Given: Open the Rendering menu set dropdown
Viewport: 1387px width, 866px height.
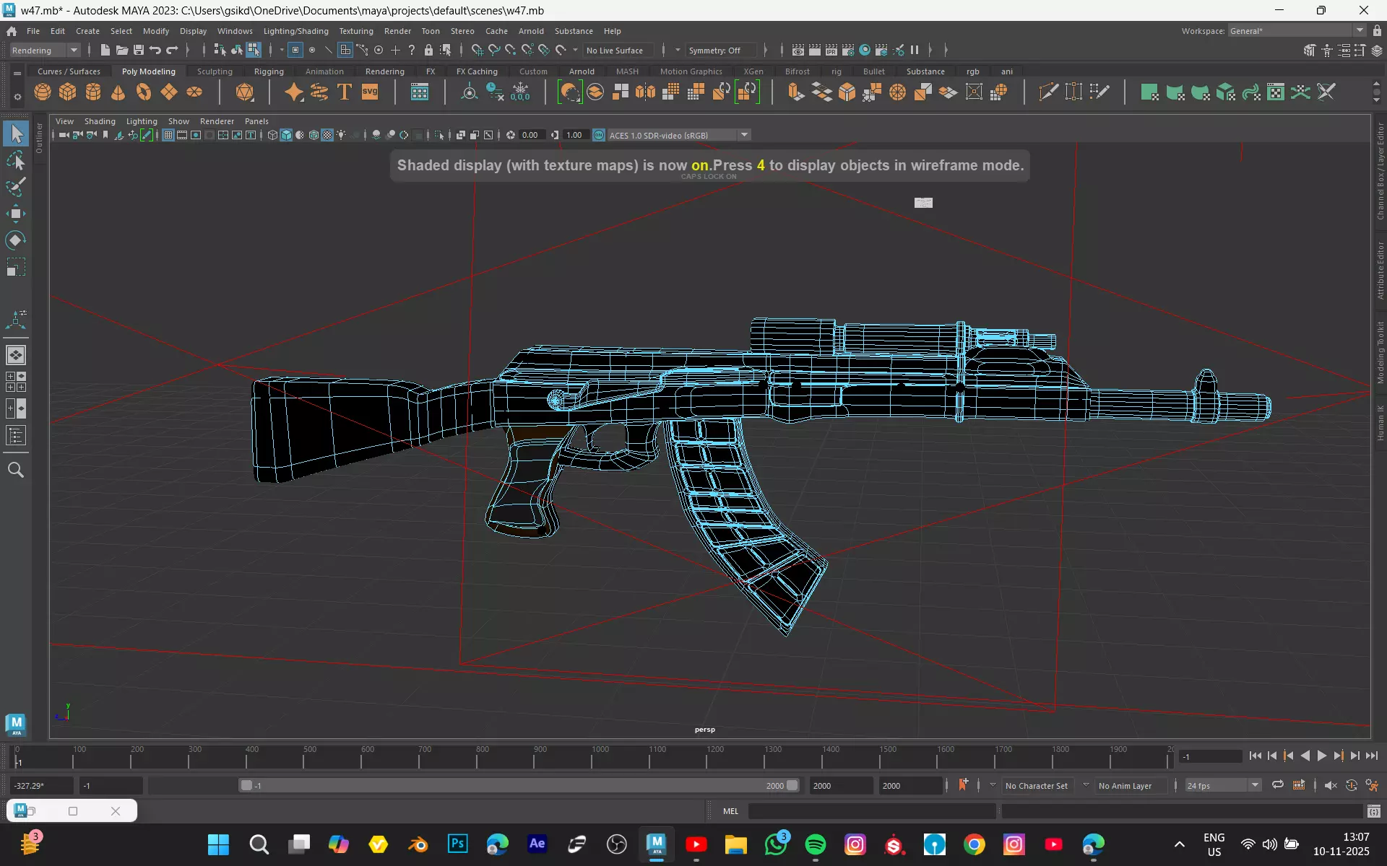Looking at the screenshot, I should (45, 50).
